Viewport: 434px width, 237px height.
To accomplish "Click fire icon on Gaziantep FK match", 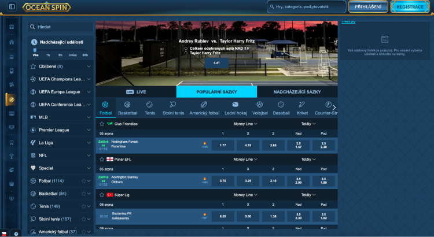I will point(204,214).
